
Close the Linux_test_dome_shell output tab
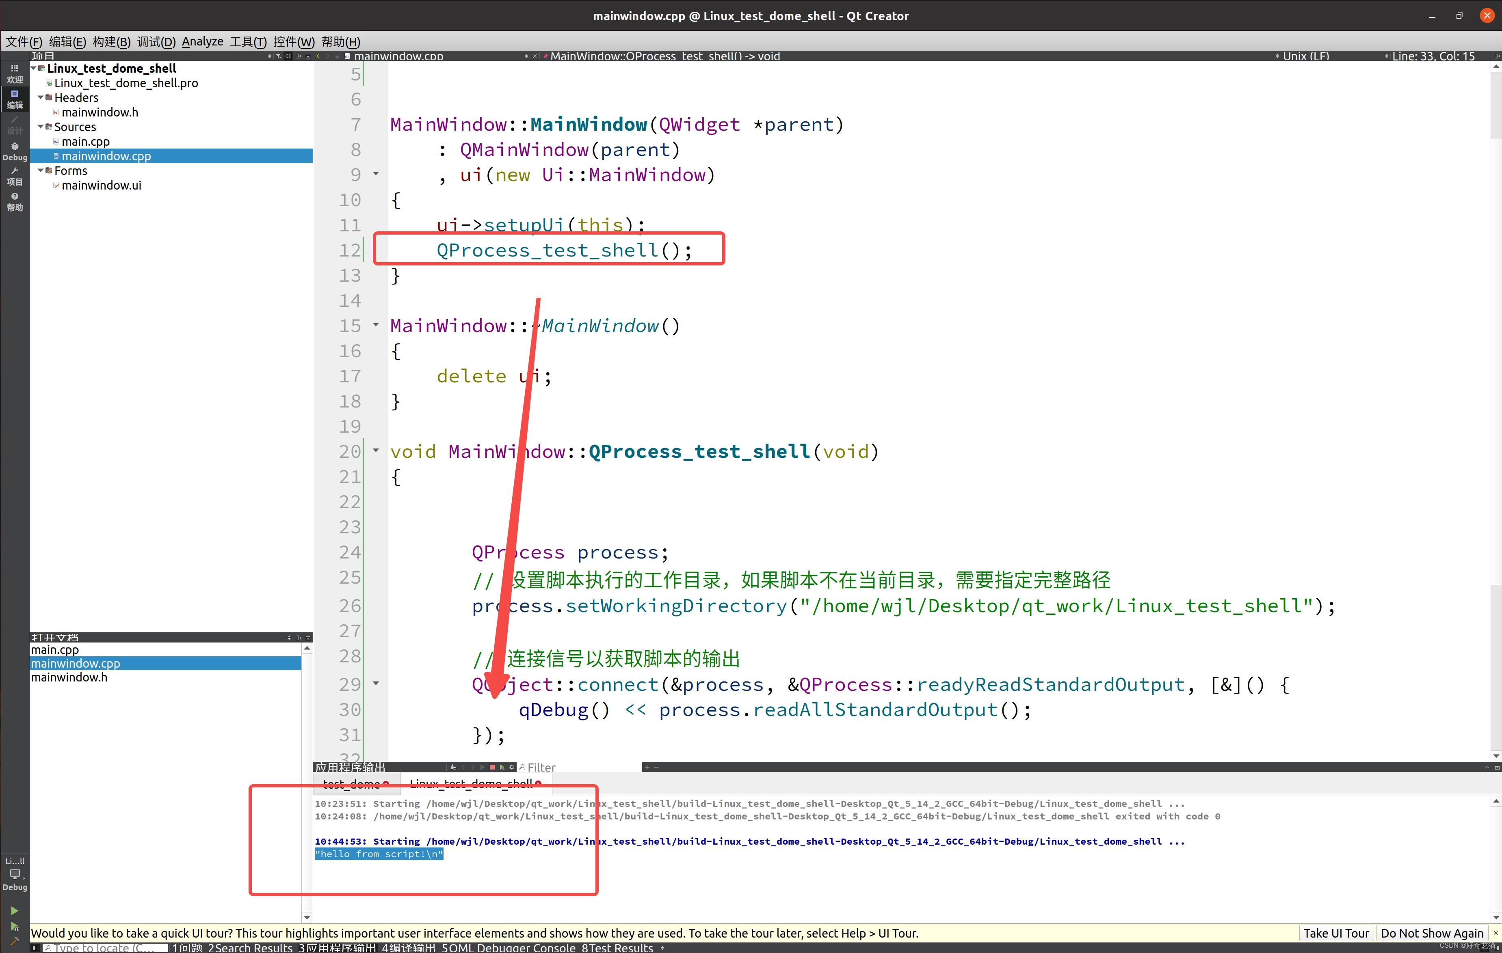(x=538, y=784)
